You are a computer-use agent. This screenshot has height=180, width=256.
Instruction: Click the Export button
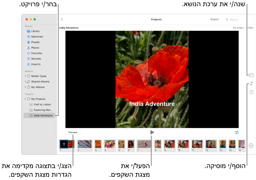214,19
